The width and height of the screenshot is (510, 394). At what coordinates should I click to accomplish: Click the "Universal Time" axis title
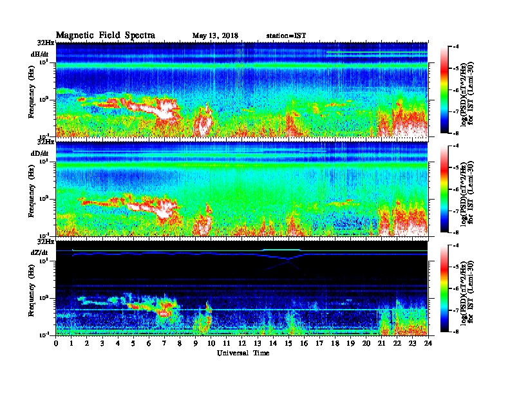243,353
